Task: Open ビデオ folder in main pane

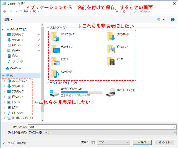Action: 115,61
